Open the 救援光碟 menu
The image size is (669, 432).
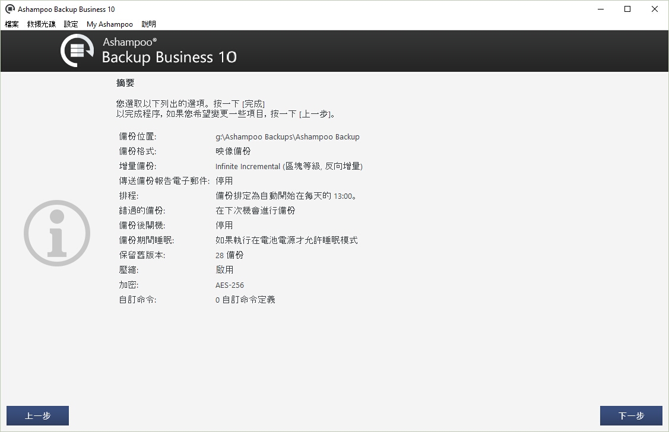point(42,24)
